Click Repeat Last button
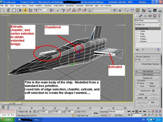Viewport: 163px width, 122px height. (x=148, y=78)
